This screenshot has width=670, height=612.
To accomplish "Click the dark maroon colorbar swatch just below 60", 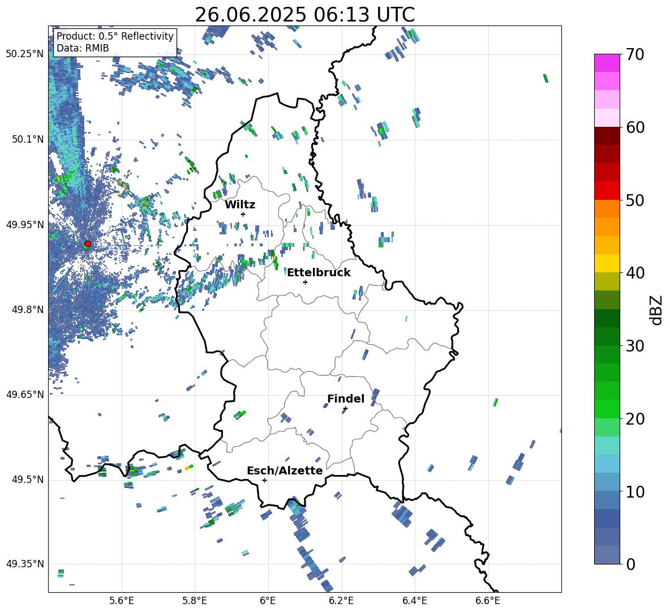I will (607, 136).
